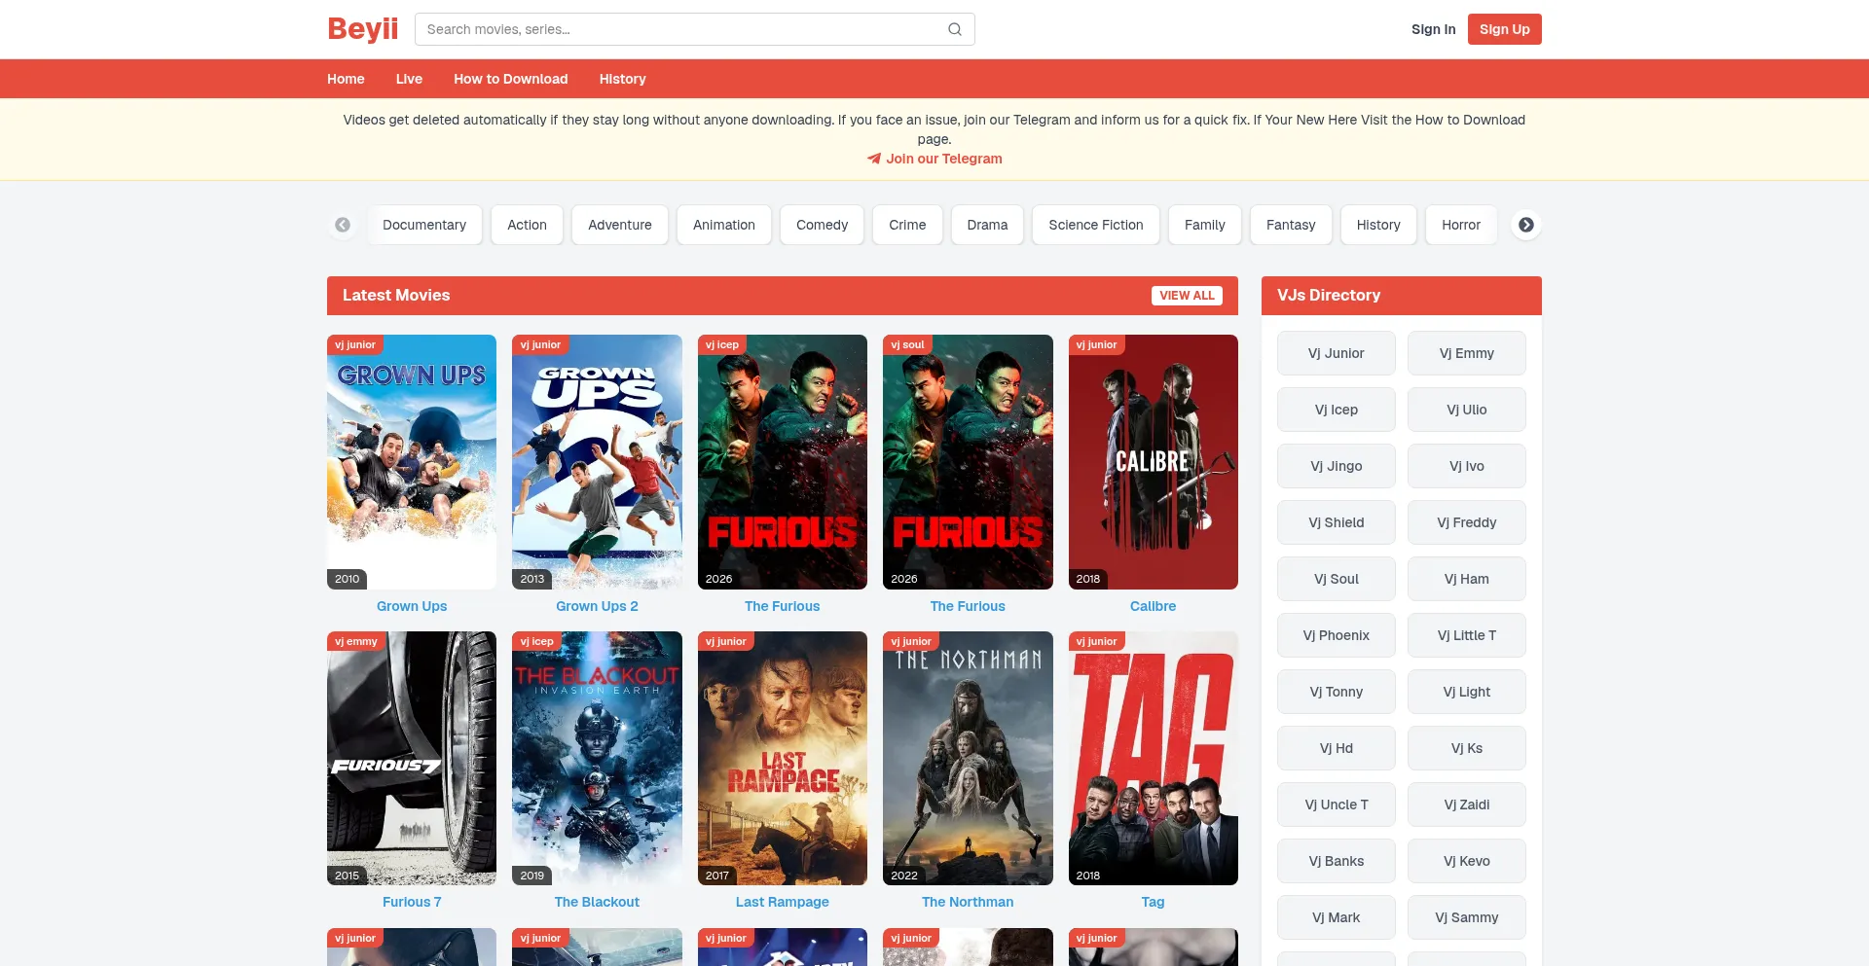Image resolution: width=1869 pixels, height=966 pixels.
Task: Open Vj Ham in VJs Directory
Action: 1467,579
